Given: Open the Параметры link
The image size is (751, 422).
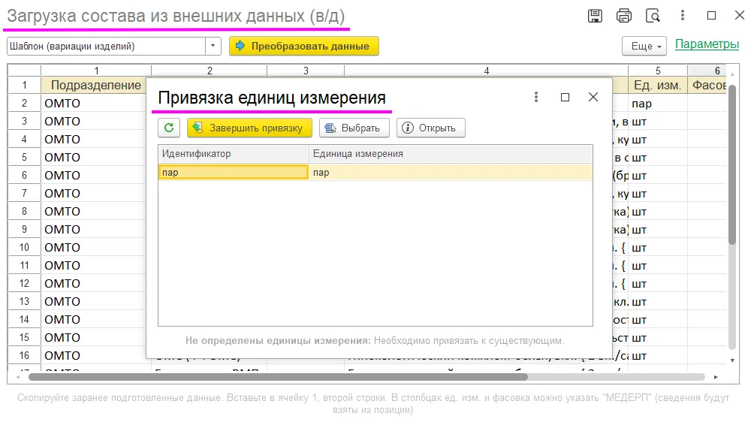Looking at the screenshot, I should coord(707,44).
